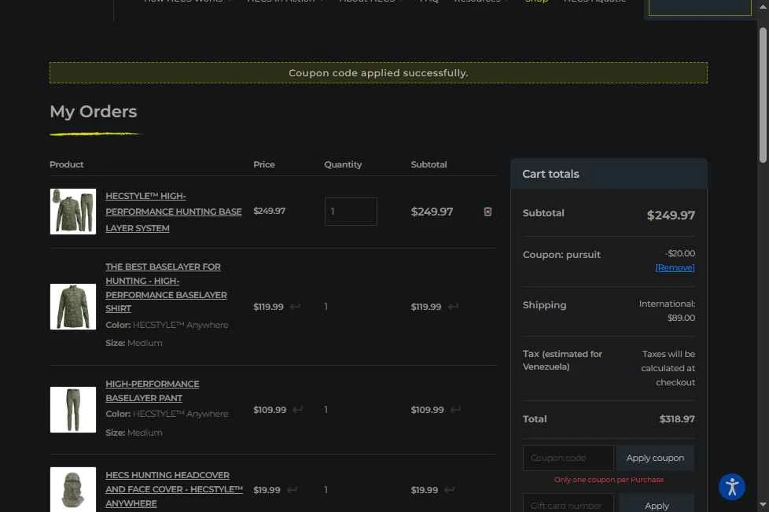Image resolution: width=769 pixels, height=512 pixels.
Task: Open the HECStyle High-Performance Hunting Base Layer System link
Action: click(x=174, y=212)
